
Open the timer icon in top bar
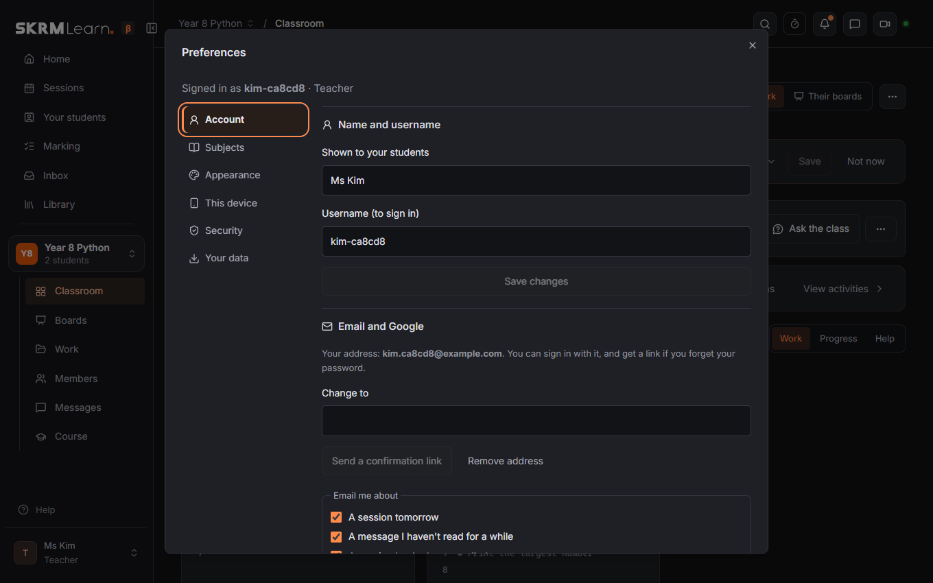pyautogui.click(x=794, y=24)
